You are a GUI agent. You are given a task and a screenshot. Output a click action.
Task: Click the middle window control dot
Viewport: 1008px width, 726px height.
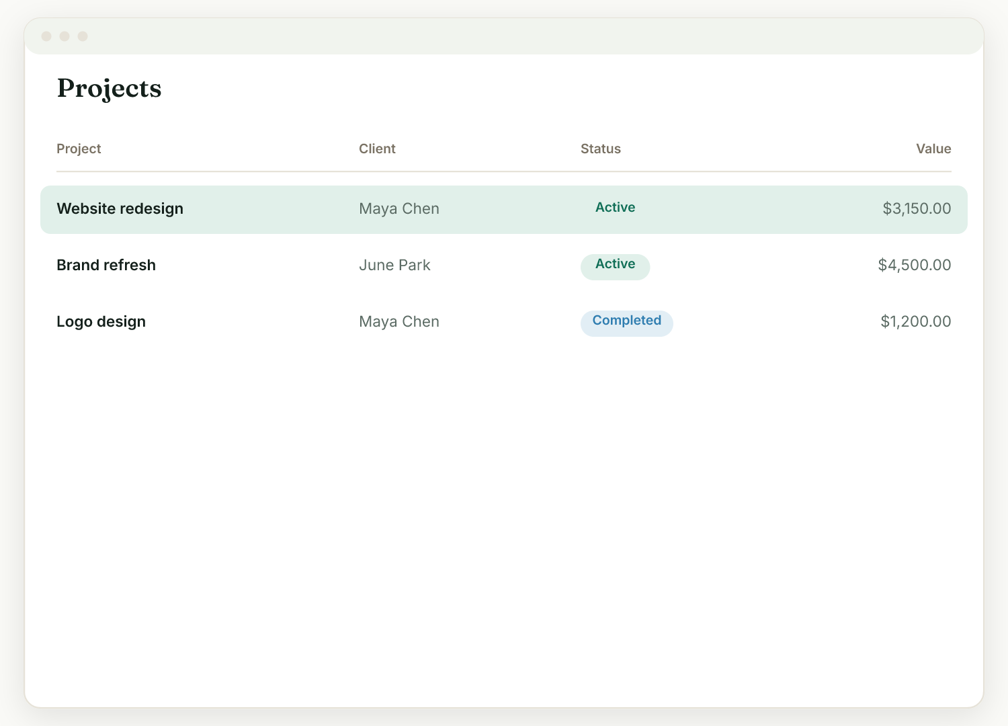coord(65,36)
